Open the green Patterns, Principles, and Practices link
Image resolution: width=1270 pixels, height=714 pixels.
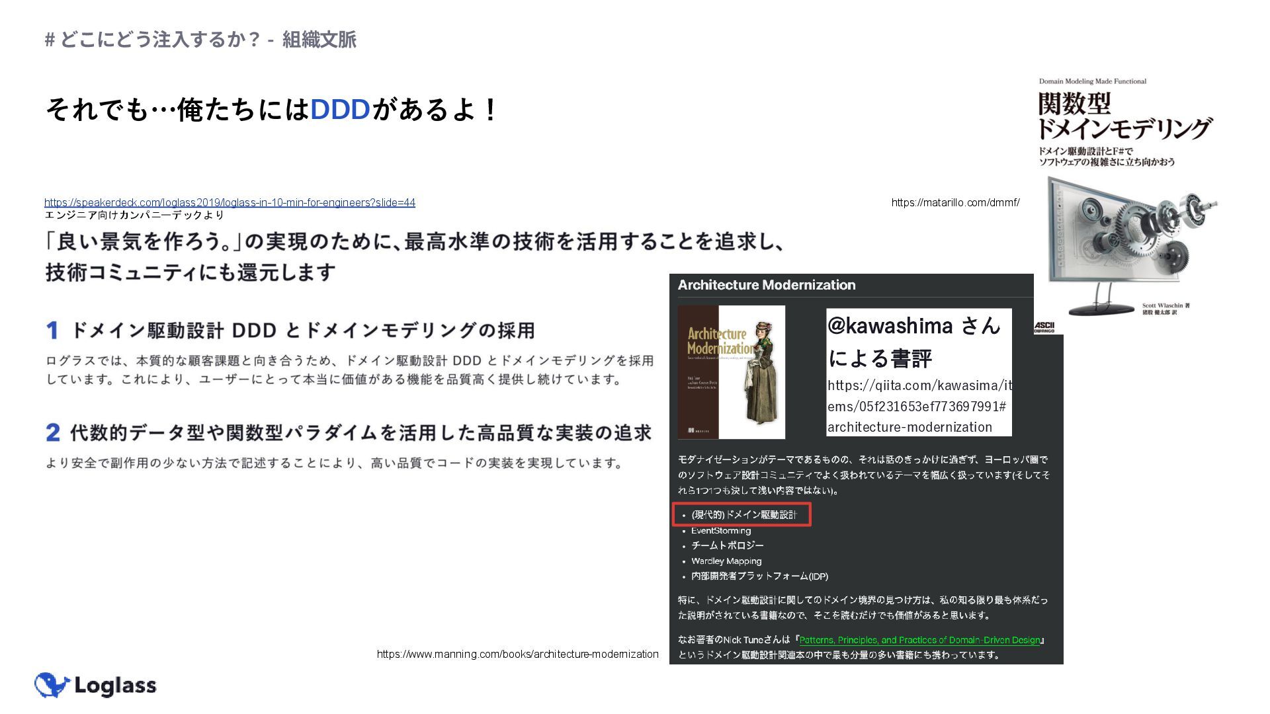919,640
